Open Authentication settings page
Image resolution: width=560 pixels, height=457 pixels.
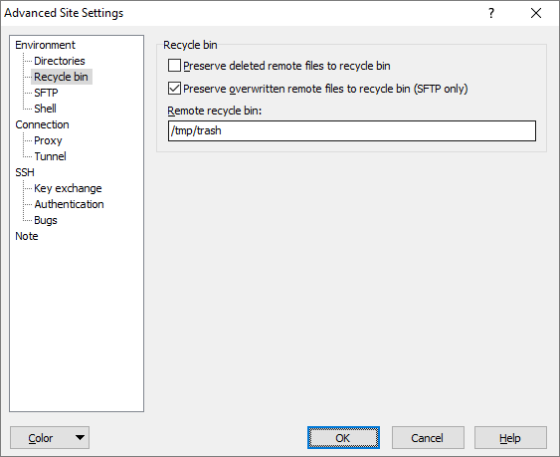coord(69,204)
